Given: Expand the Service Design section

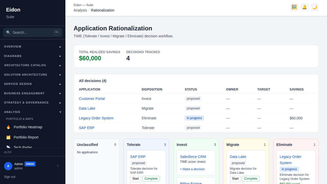Looking at the screenshot, I should click(x=33, y=84).
